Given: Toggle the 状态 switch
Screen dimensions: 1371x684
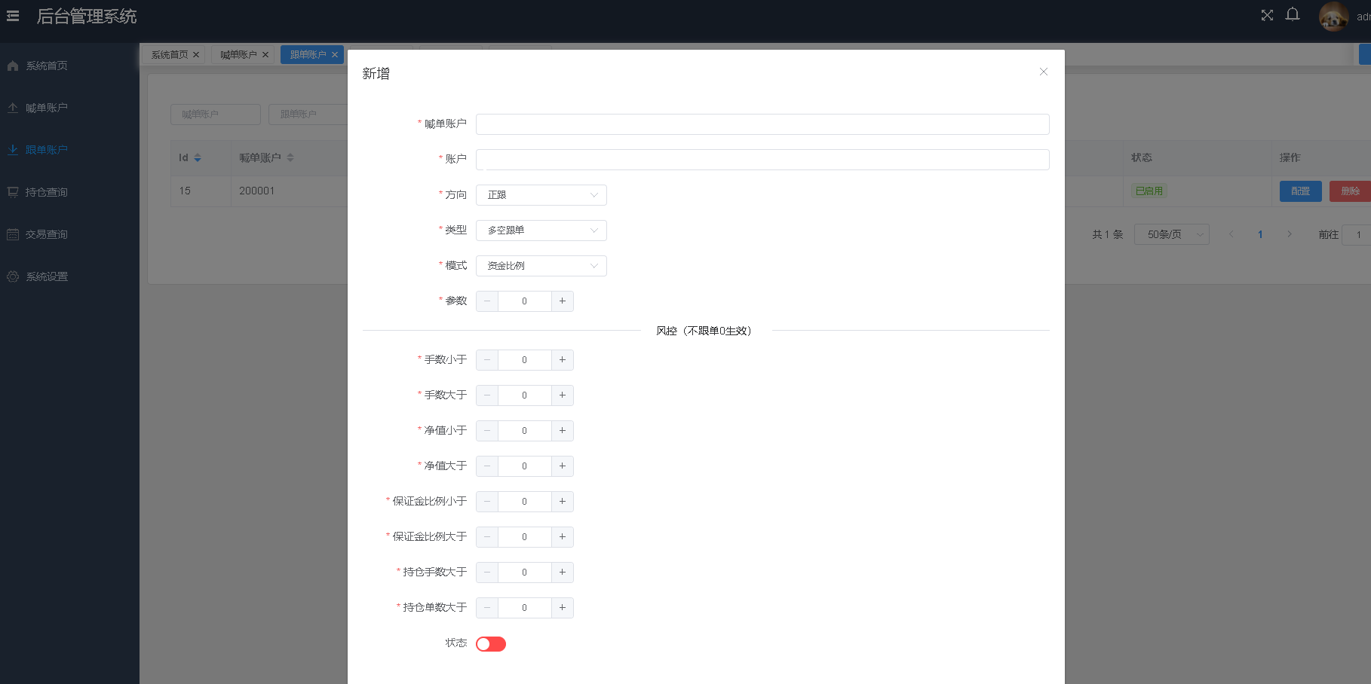Looking at the screenshot, I should coord(491,644).
